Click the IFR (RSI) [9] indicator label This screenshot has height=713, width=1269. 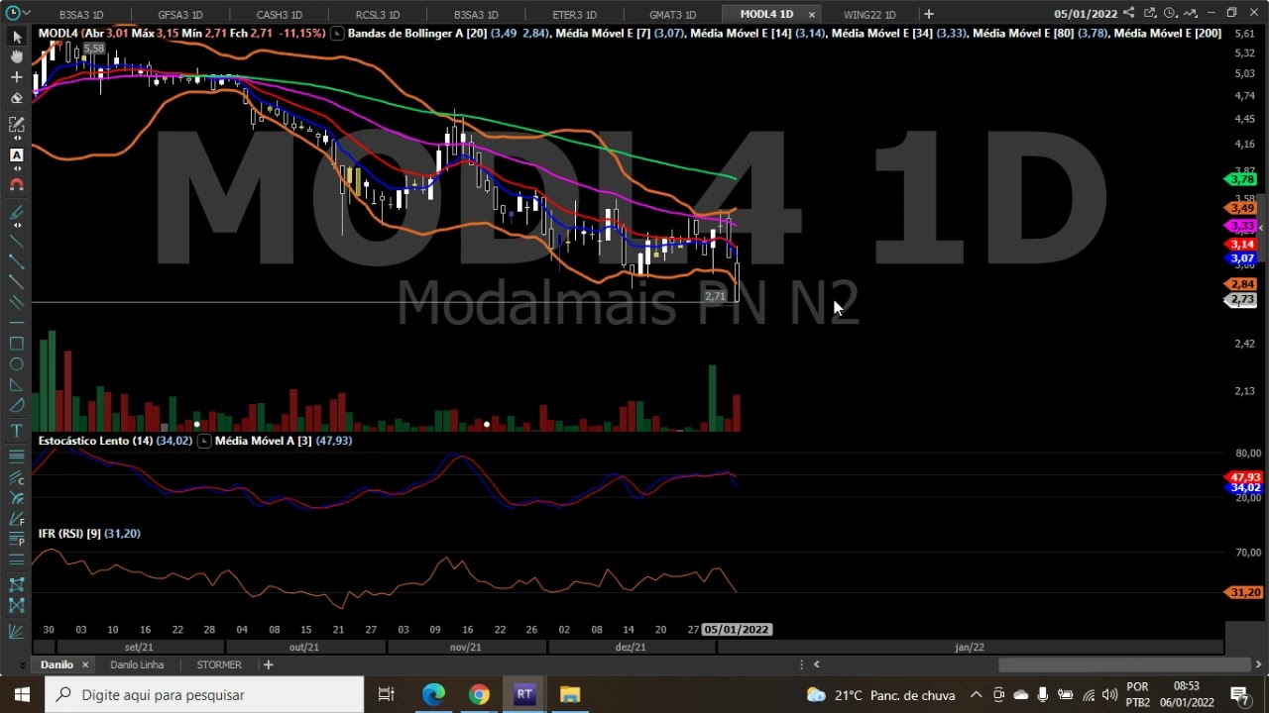(69, 534)
